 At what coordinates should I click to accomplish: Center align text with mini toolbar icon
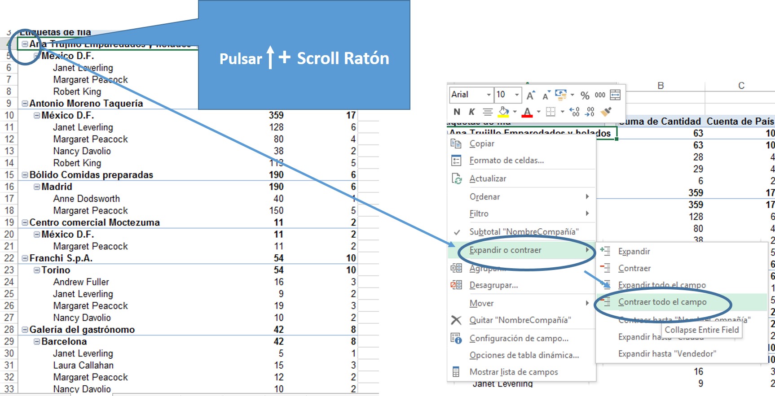487,112
